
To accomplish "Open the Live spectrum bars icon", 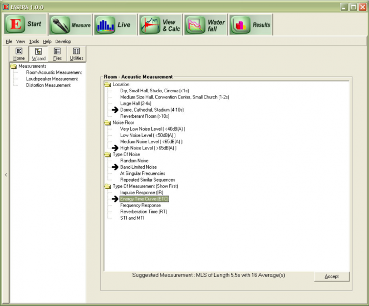I will pyautogui.click(x=105, y=24).
